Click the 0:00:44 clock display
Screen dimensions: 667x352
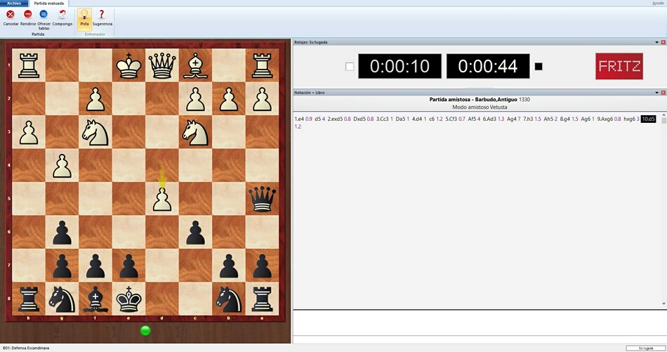point(488,66)
